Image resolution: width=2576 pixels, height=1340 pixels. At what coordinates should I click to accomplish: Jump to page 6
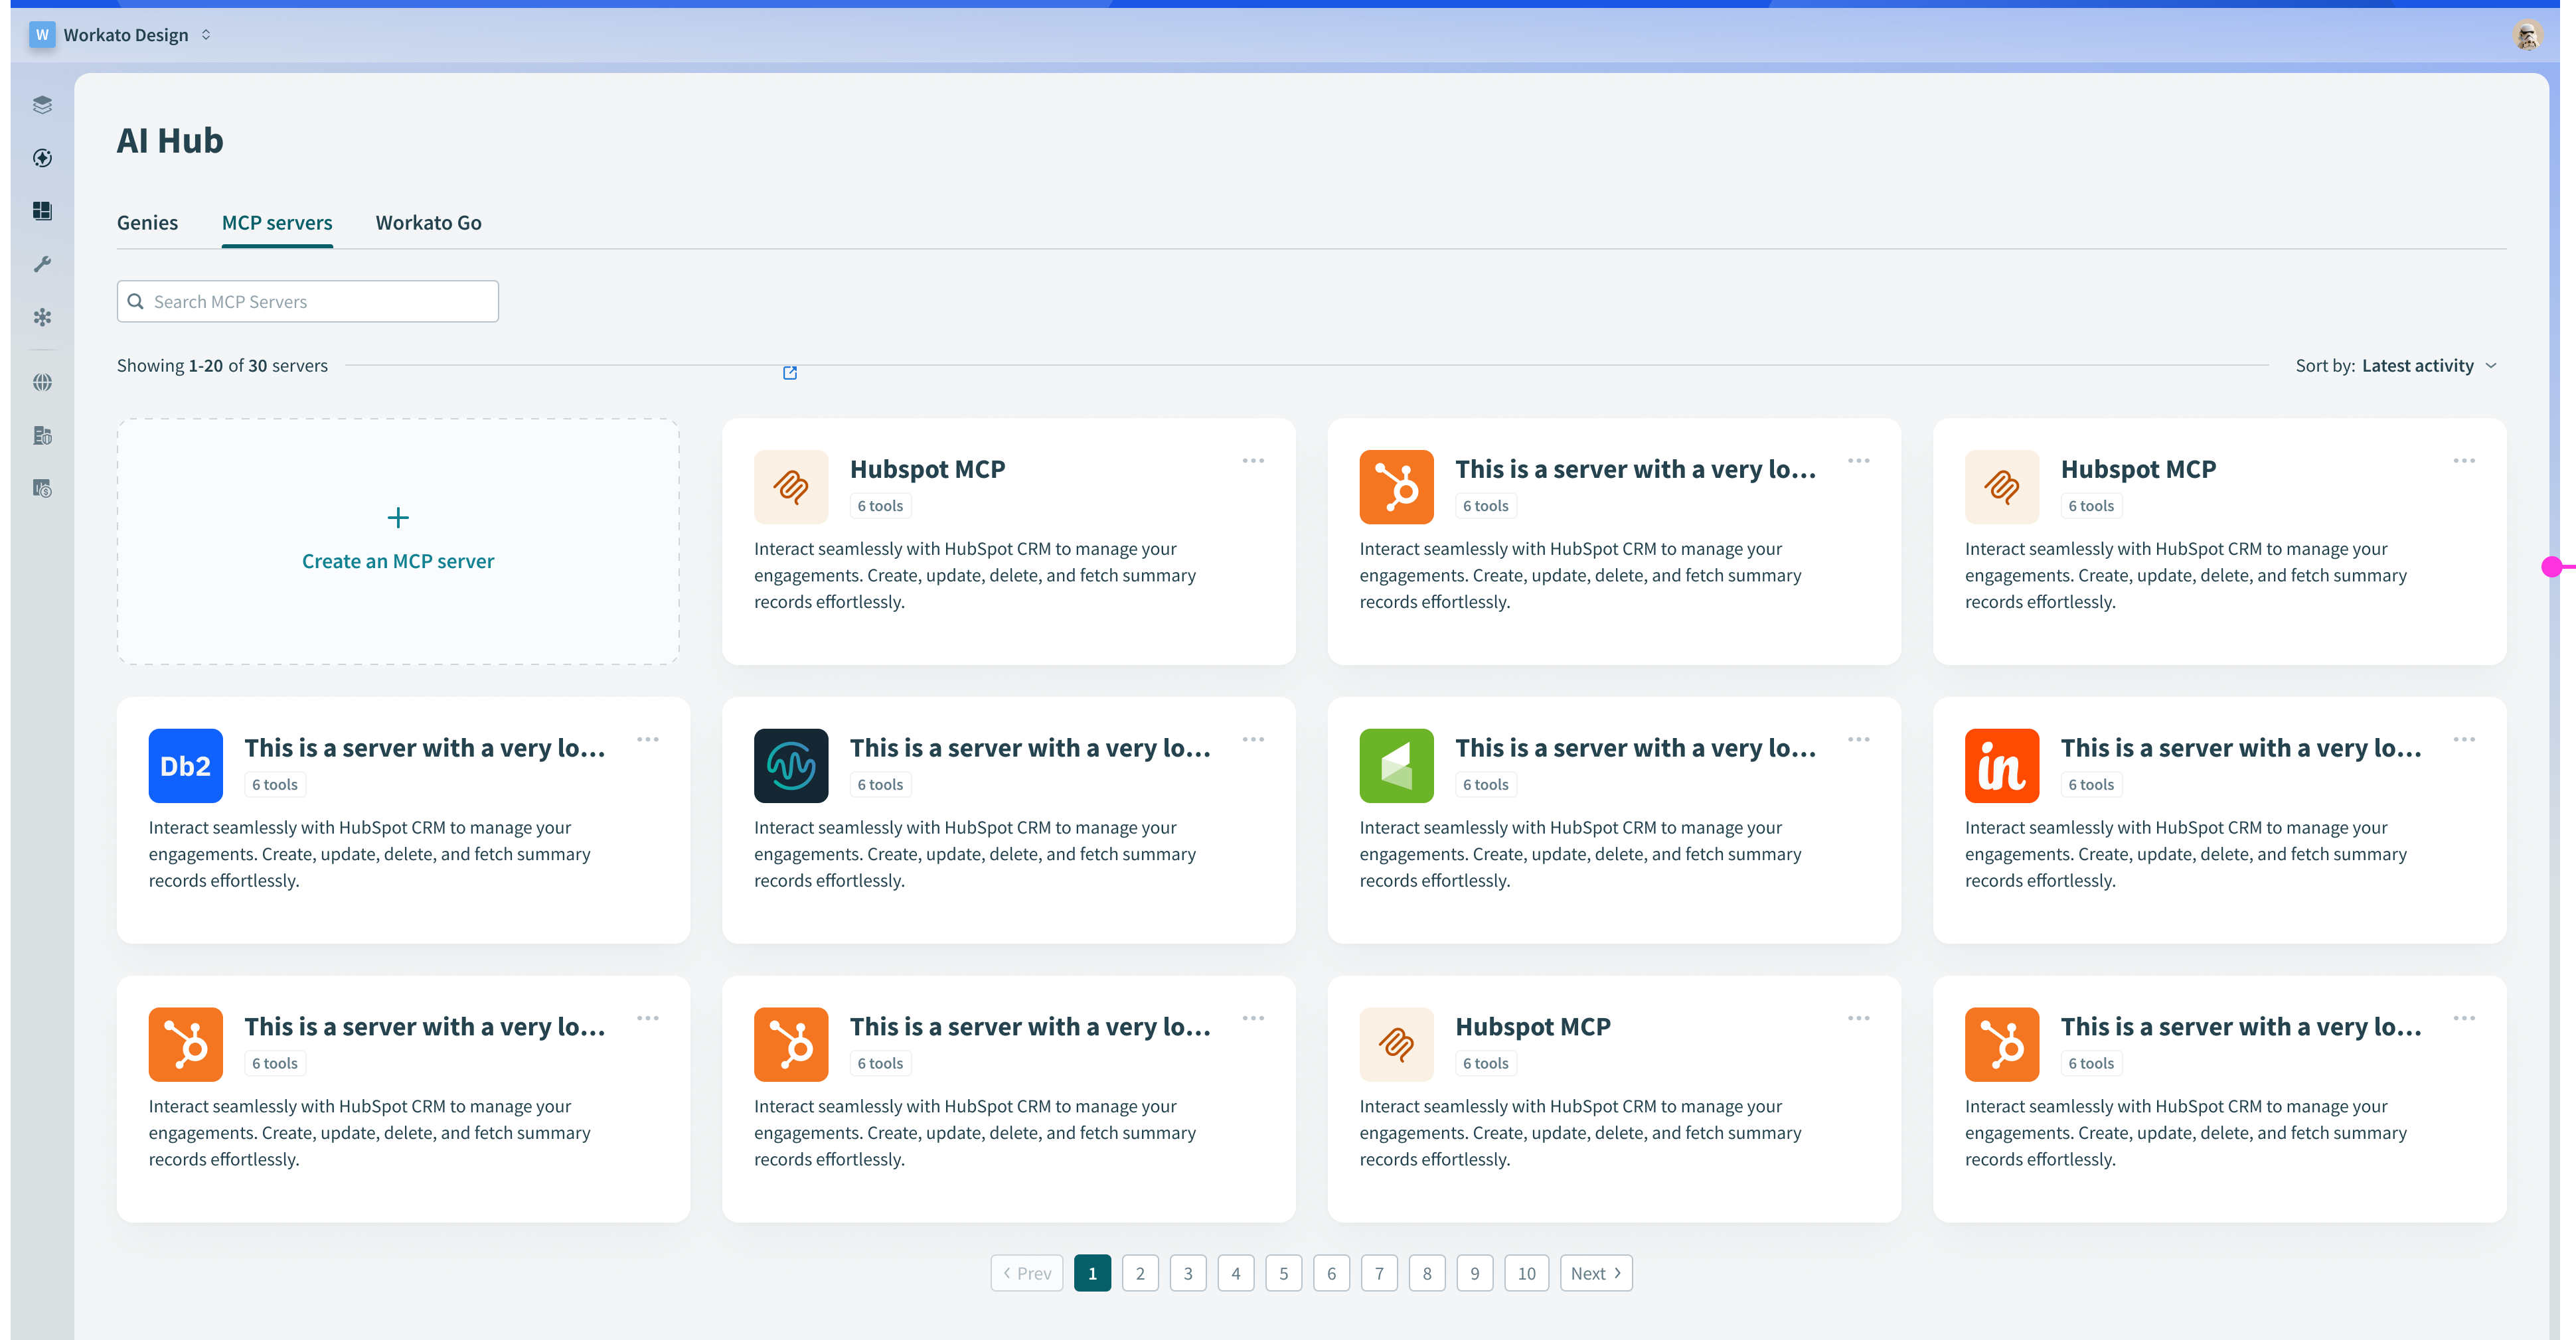click(x=1332, y=1273)
